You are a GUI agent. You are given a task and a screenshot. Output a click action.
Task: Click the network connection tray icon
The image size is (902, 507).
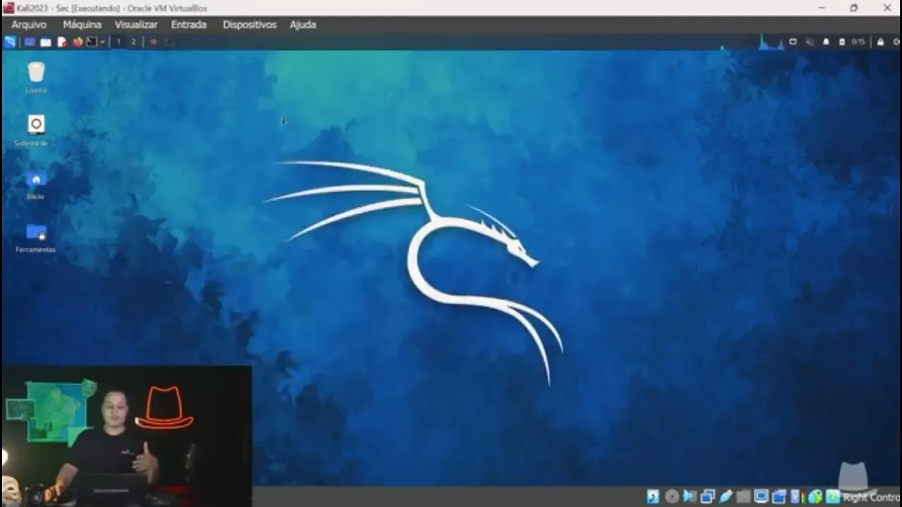tap(793, 42)
